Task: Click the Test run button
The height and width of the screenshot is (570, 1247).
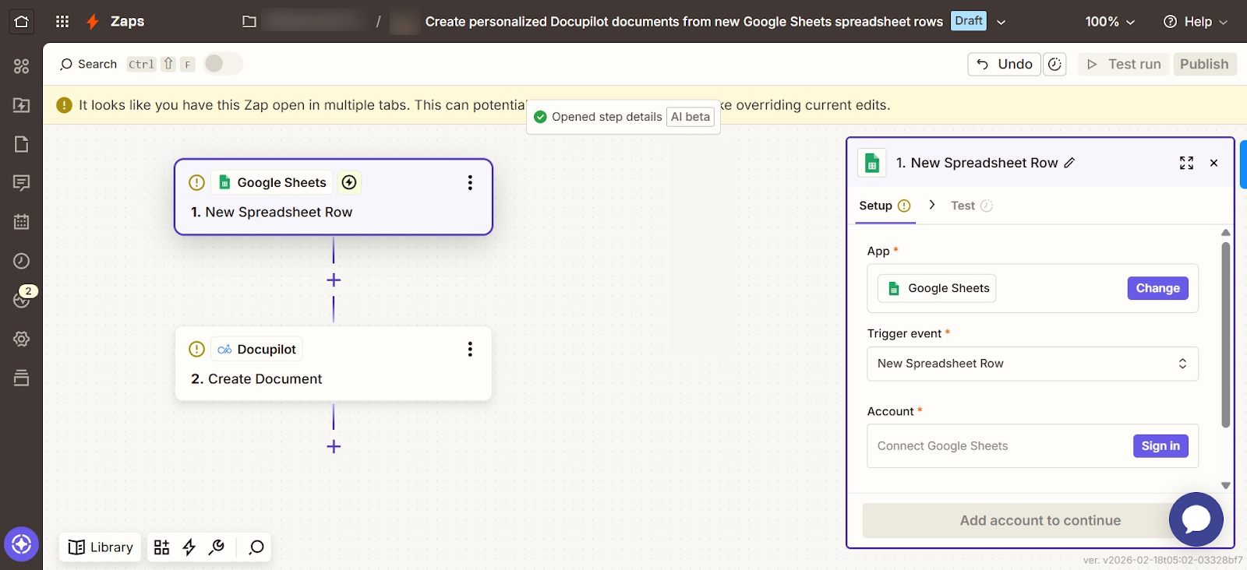Action: click(x=1124, y=64)
